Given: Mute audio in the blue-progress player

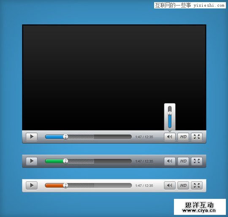Looking at the screenshot, I should 170,137.
